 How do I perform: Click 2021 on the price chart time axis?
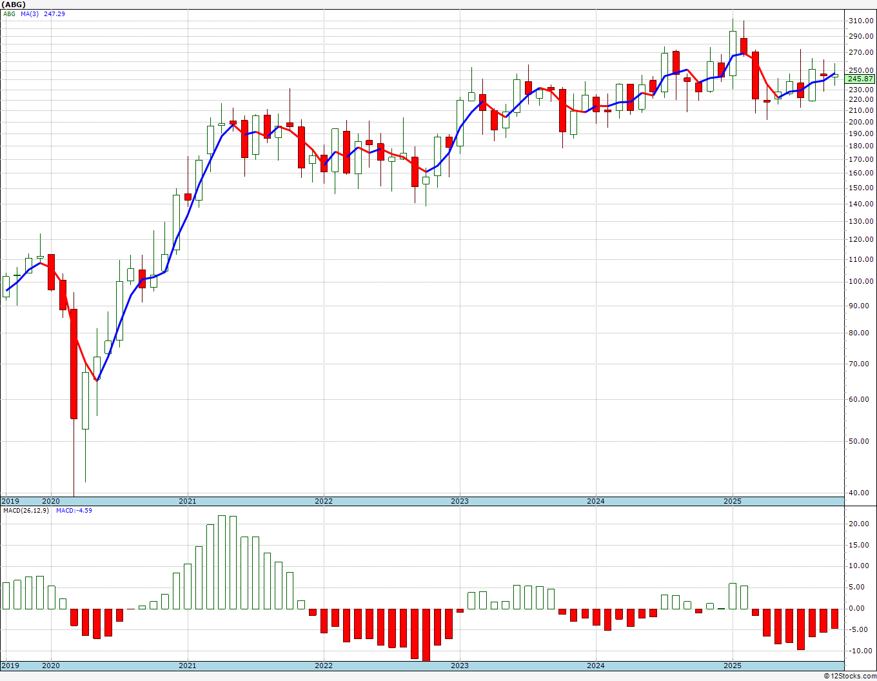coord(188,501)
